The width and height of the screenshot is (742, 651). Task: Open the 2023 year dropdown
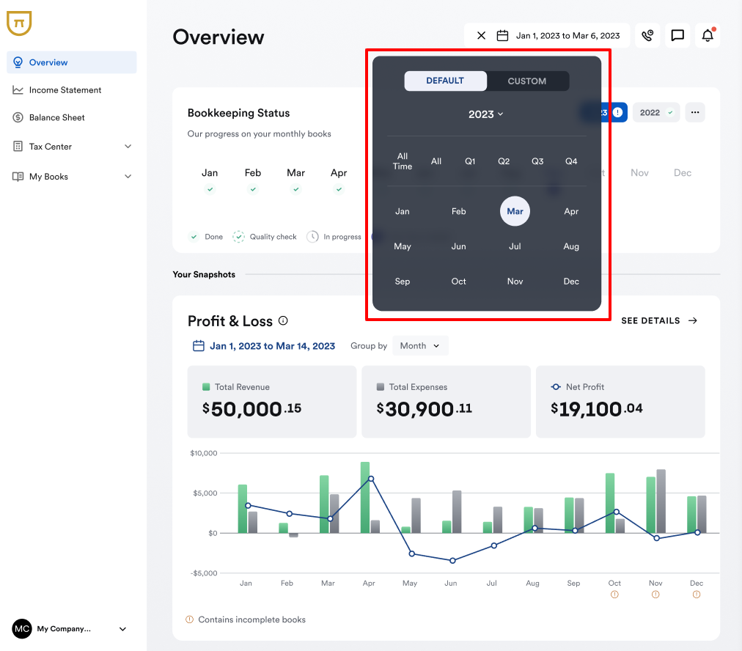pyautogui.click(x=485, y=114)
